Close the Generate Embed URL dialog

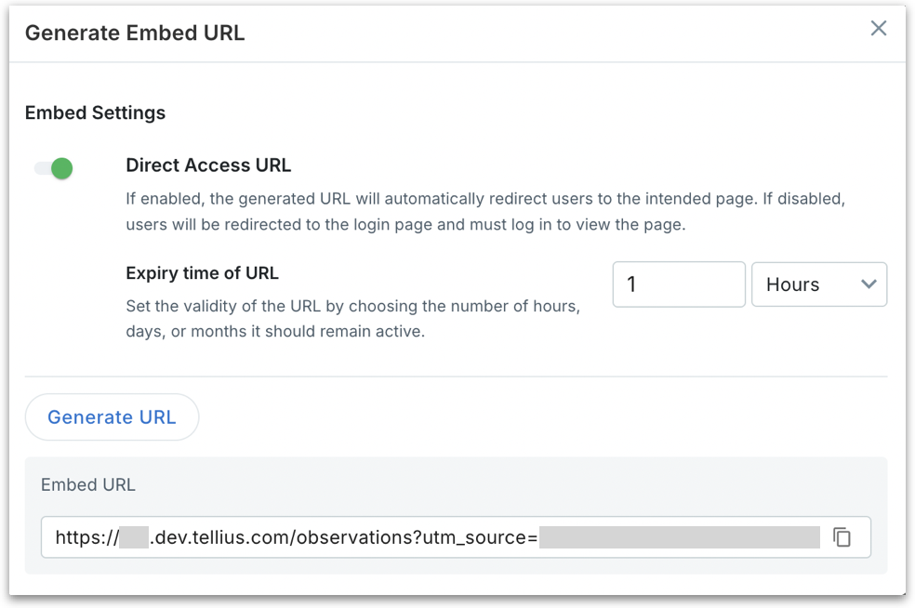(878, 29)
